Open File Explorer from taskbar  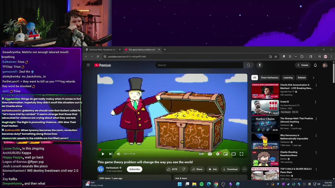pos(194,184)
